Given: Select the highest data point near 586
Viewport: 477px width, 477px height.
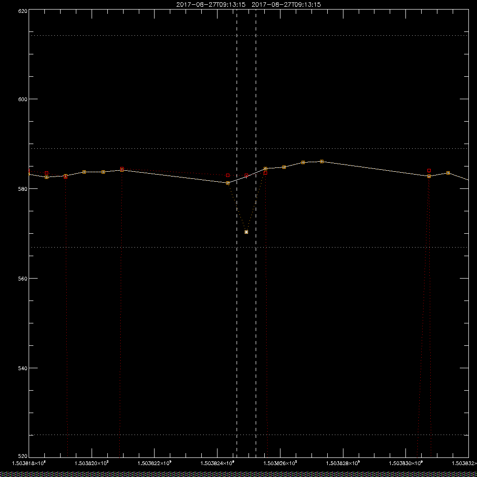Looking at the screenshot, I should pyautogui.click(x=322, y=162).
